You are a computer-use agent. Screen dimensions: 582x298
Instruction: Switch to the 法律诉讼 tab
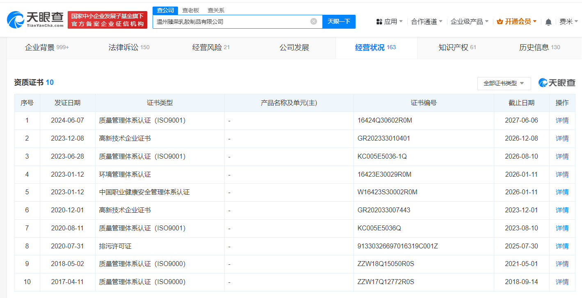(129, 48)
